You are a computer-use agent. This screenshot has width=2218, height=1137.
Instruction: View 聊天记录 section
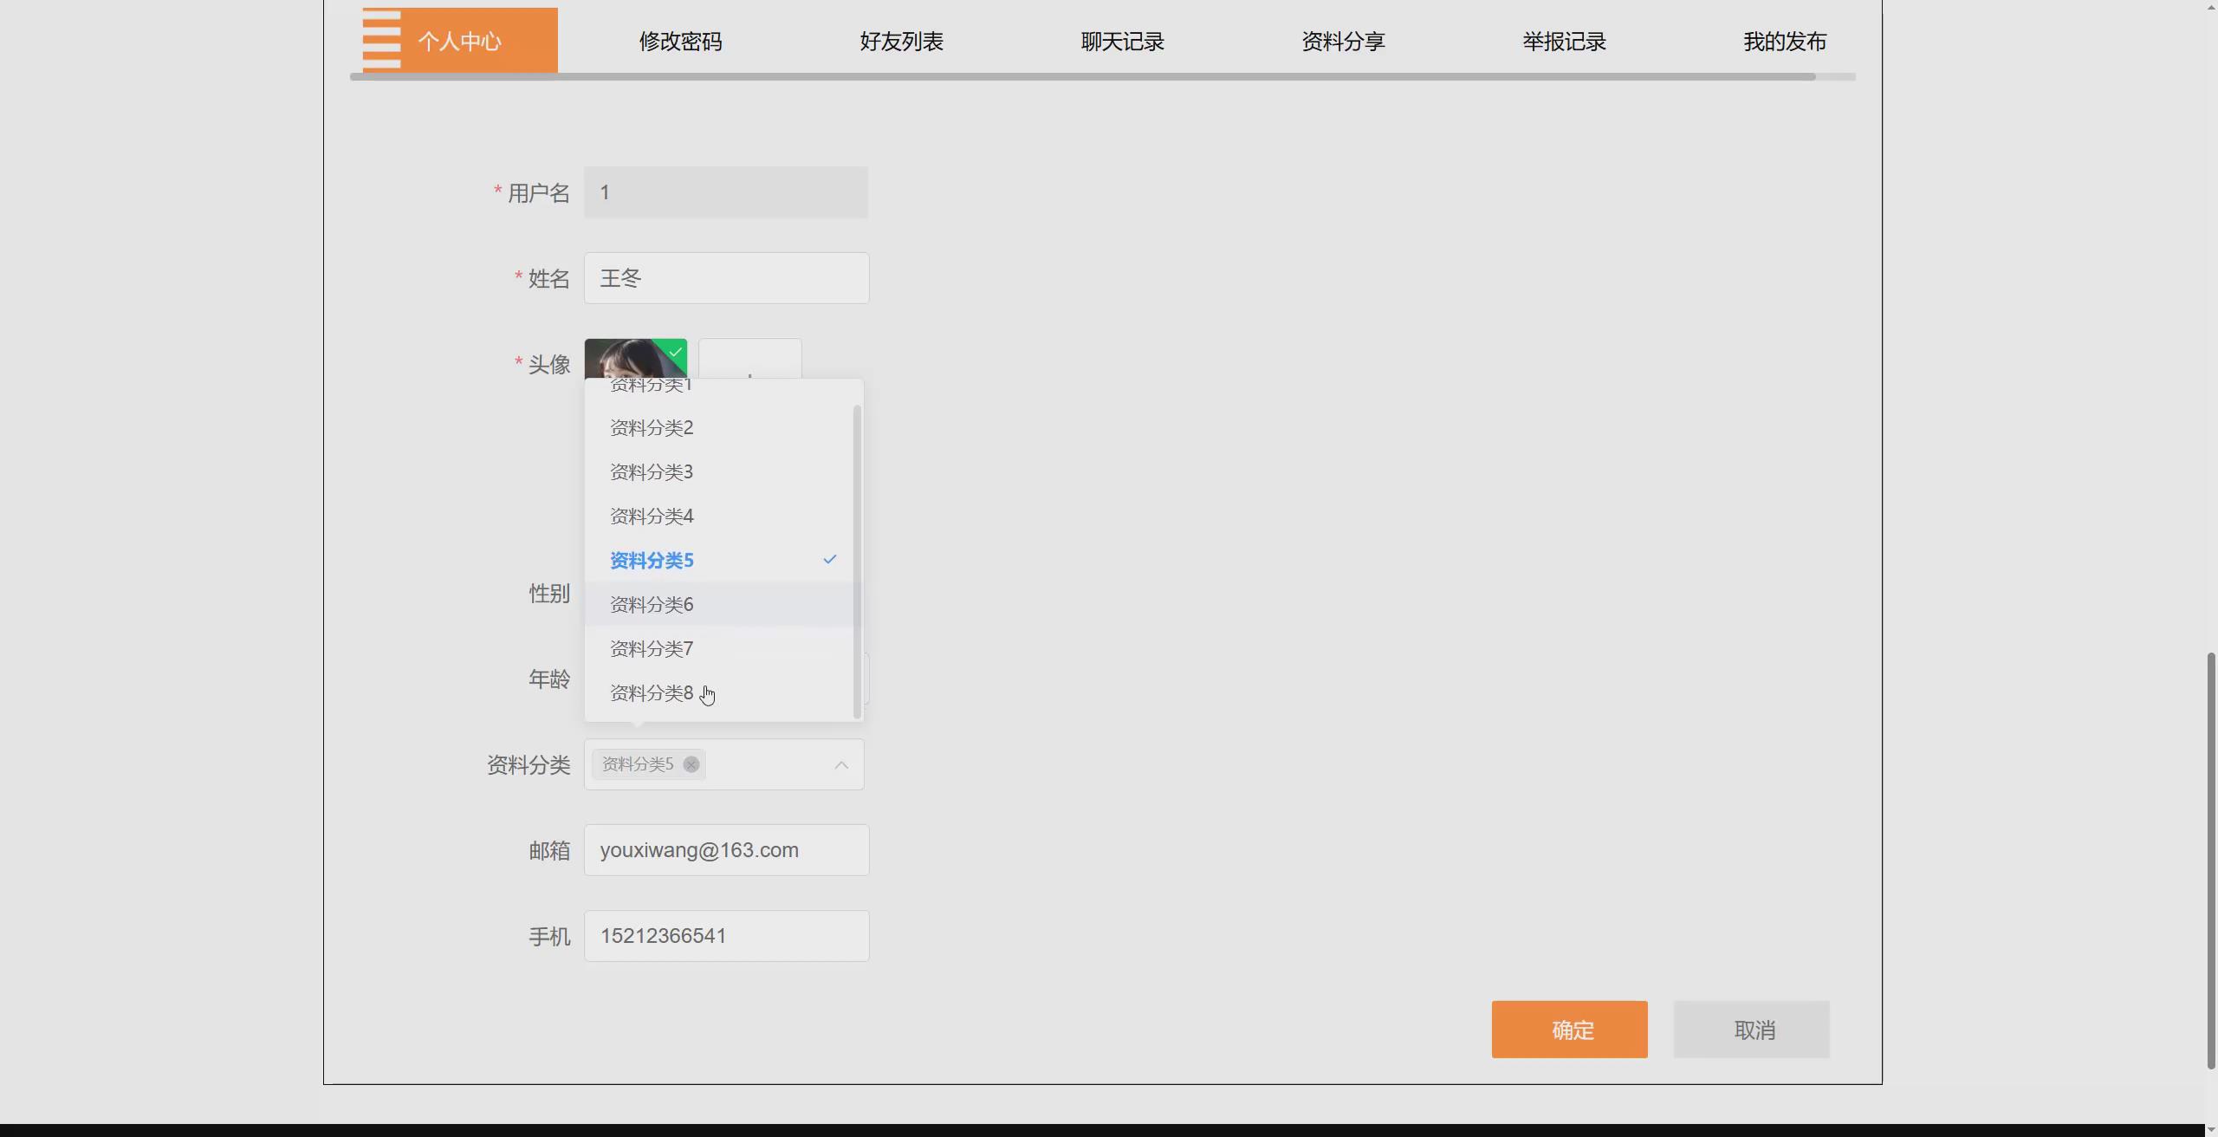pyautogui.click(x=1121, y=41)
